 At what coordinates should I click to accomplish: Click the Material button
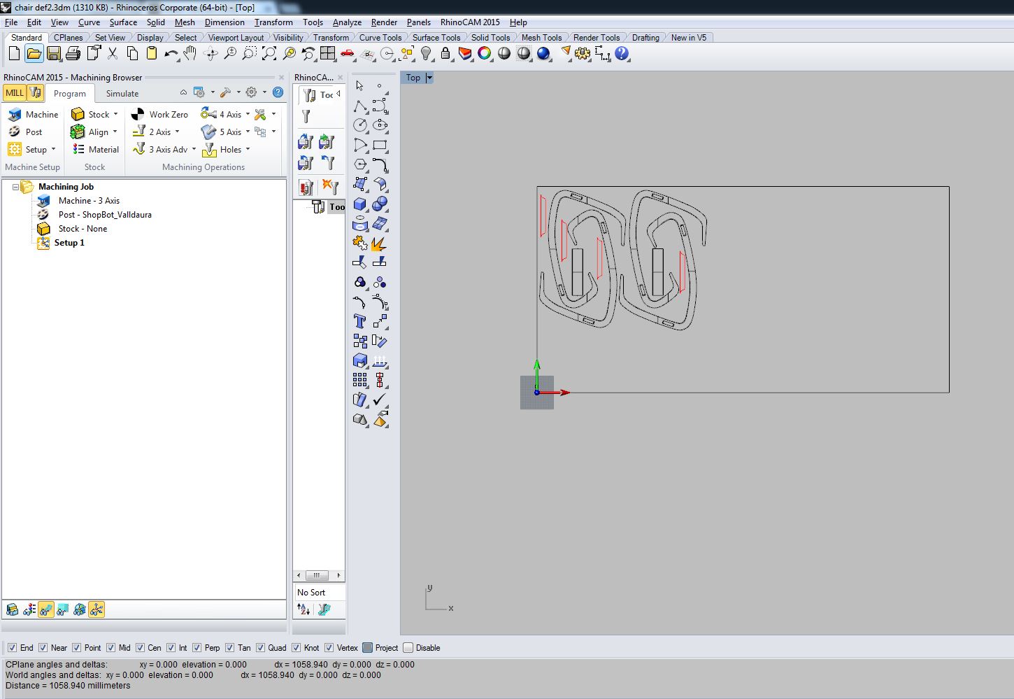pos(96,149)
